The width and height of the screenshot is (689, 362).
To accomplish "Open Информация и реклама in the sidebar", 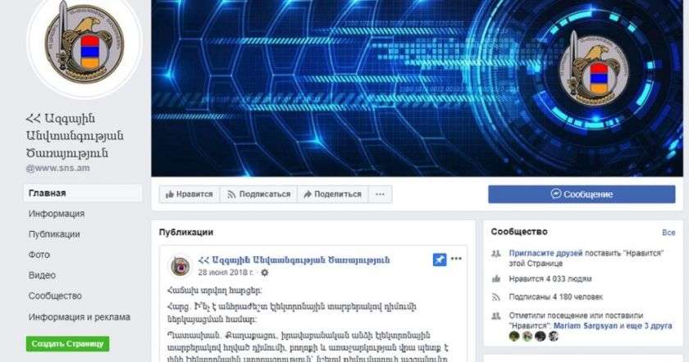I will 79,317.
